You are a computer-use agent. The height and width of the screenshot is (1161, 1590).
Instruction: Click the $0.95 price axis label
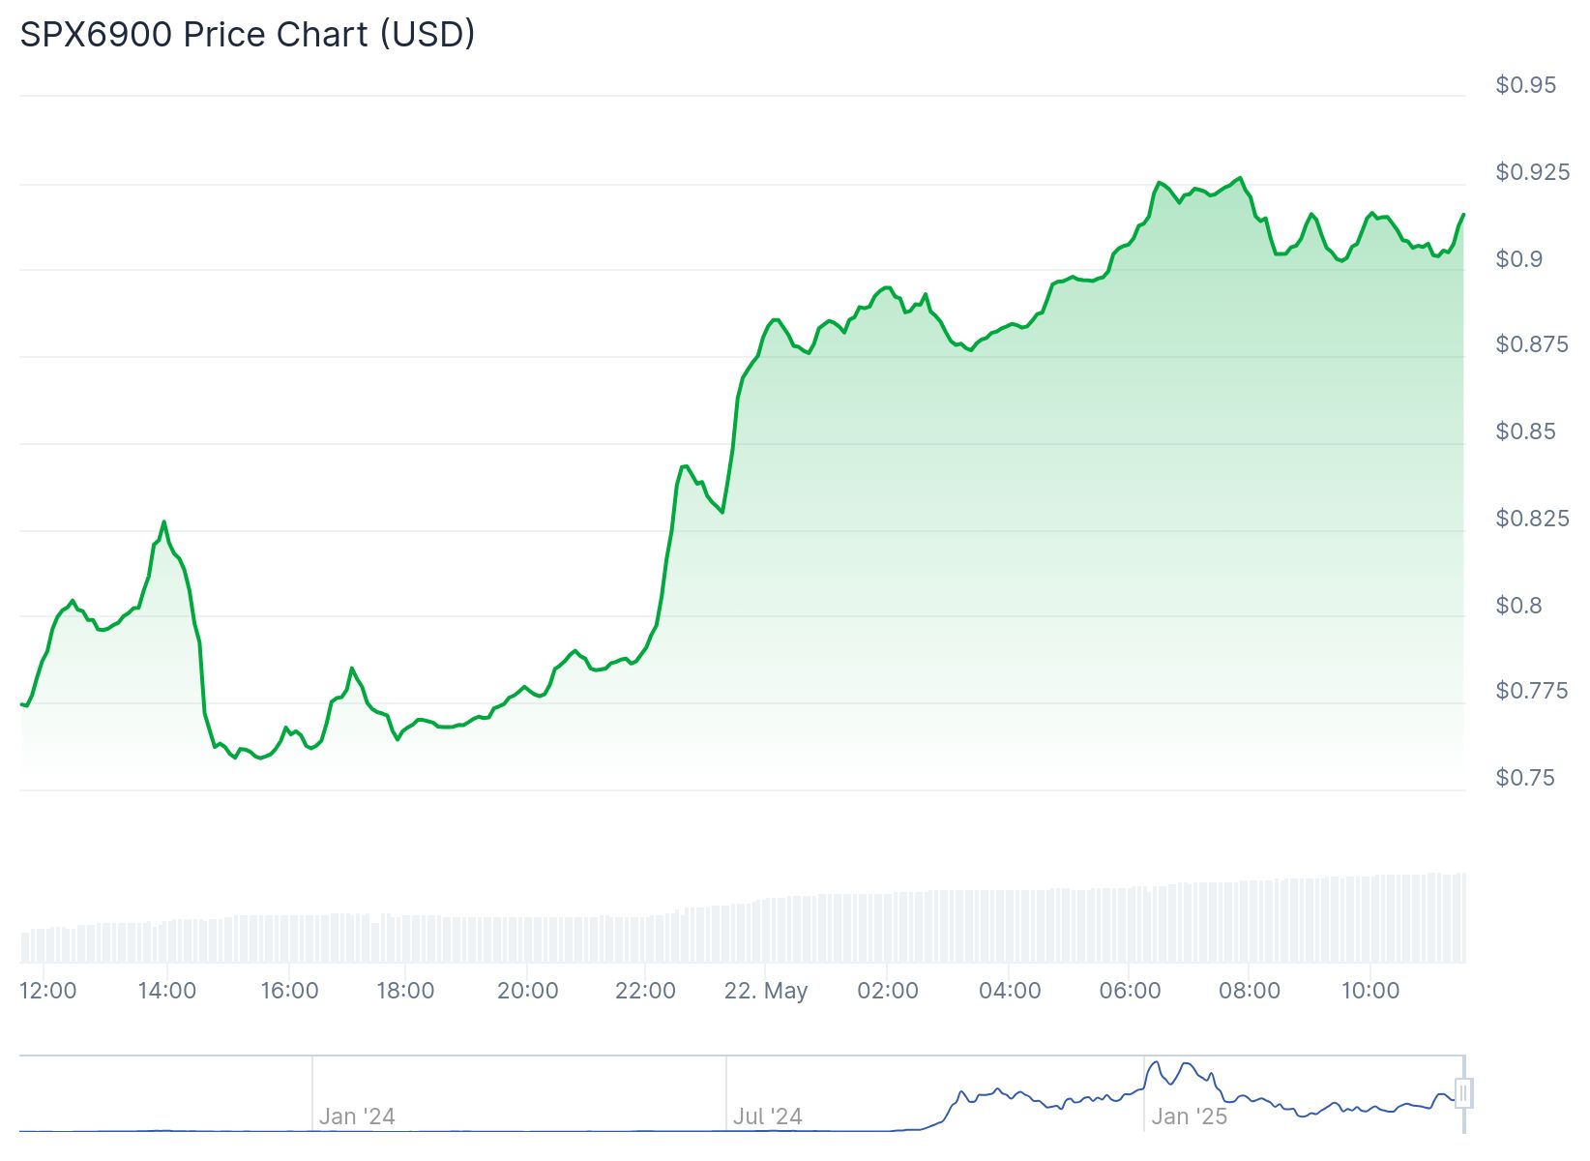tap(1525, 85)
